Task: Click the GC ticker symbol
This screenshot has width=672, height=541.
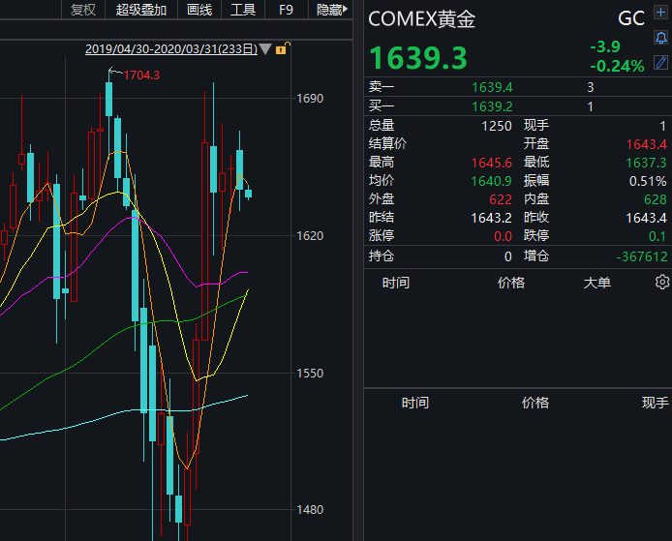Action: coord(631,18)
